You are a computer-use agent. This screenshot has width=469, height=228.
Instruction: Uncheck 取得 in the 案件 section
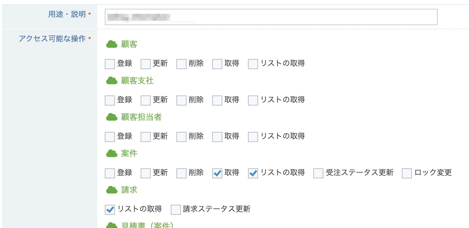tap(217, 173)
